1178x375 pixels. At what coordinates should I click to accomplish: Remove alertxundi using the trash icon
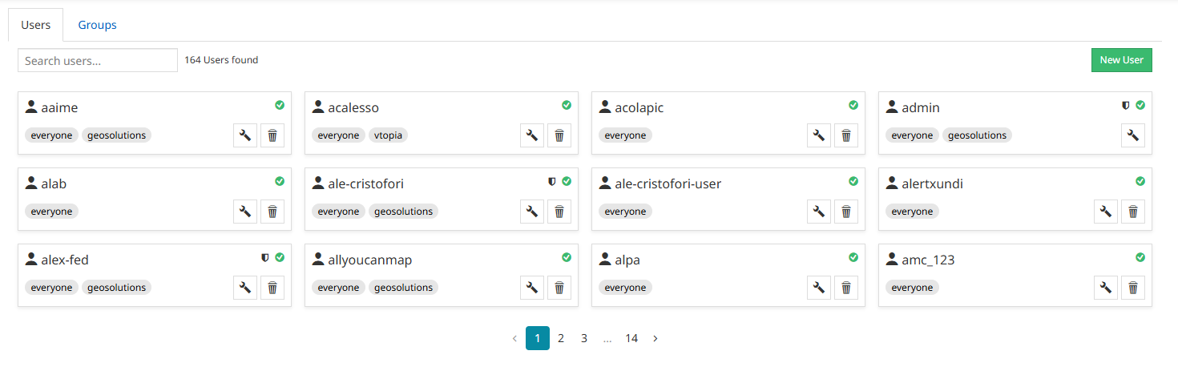coord(1132,212)
